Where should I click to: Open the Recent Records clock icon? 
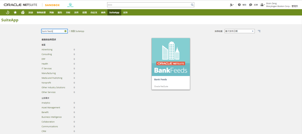[x=8, y=13]
